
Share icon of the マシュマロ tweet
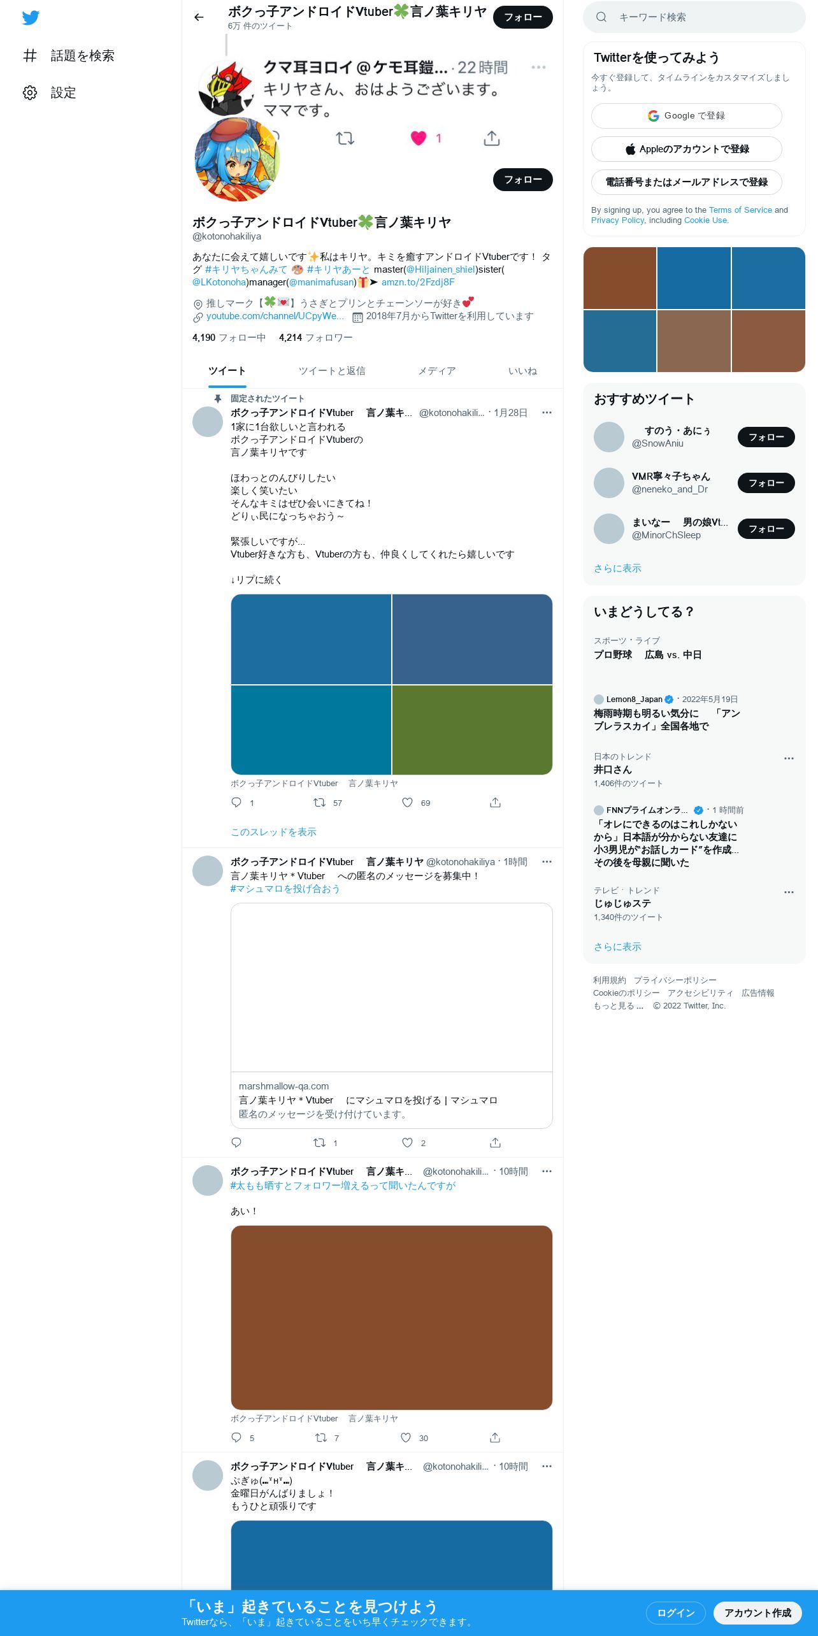(495, 1143)
